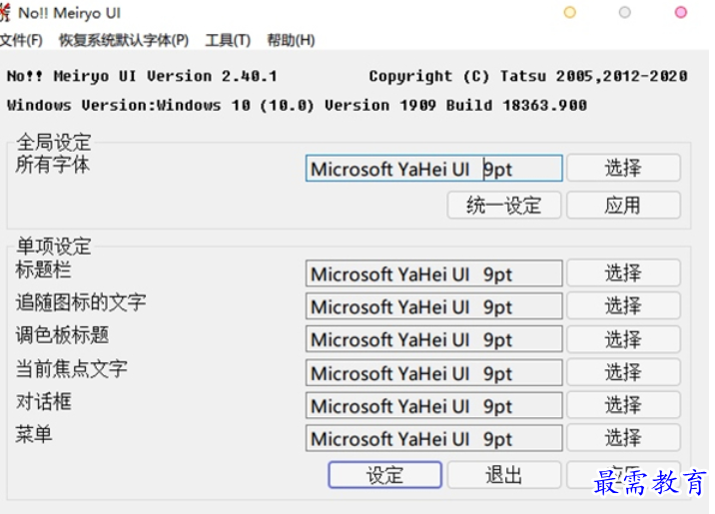
Task: Click the gray maximize window circle
Action: coord(625,12)
